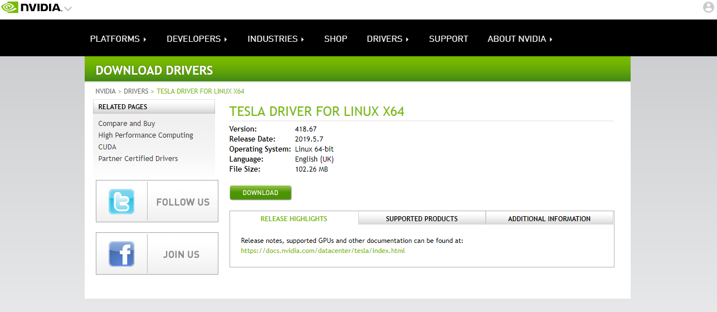
Task: Open the DRIVERS menu
Action: (x=388, y=39)
